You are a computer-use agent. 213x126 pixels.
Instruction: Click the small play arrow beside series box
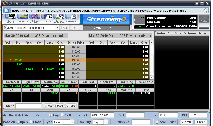click(x=5, y=28)
